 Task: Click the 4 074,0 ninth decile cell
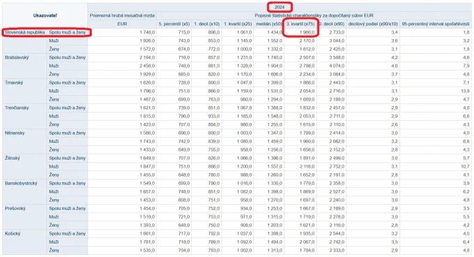tap(337, 66)
